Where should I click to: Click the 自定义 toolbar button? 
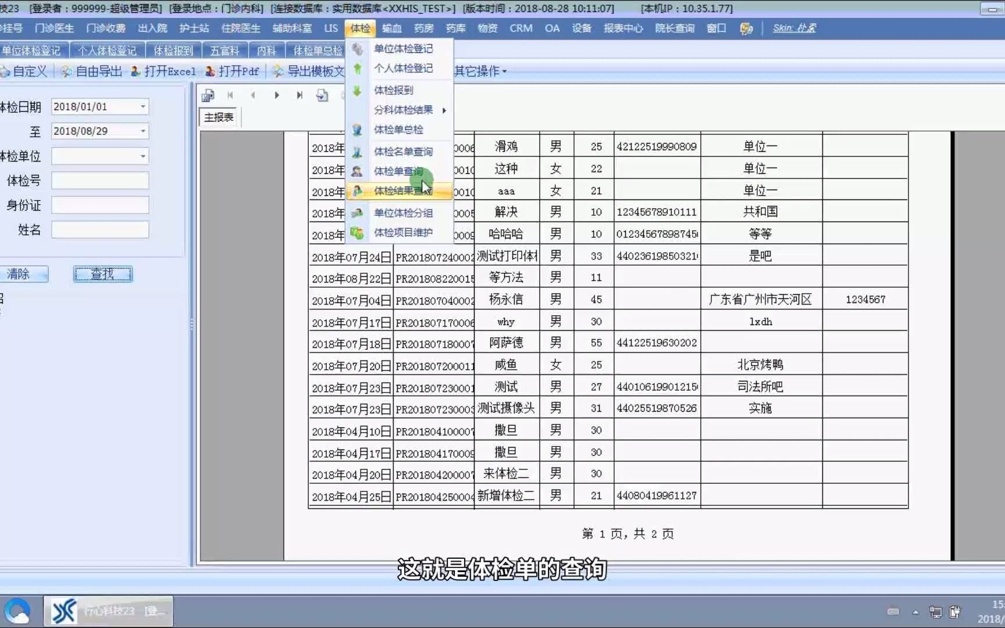[23, 71]
